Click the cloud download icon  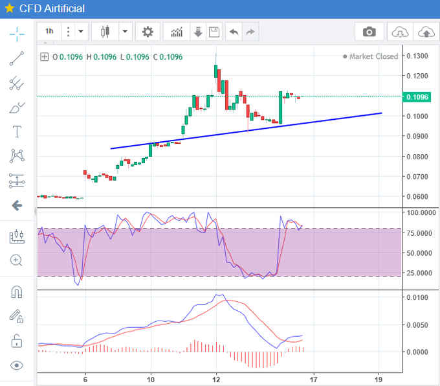pyautogui.click(x=400, y=32)
